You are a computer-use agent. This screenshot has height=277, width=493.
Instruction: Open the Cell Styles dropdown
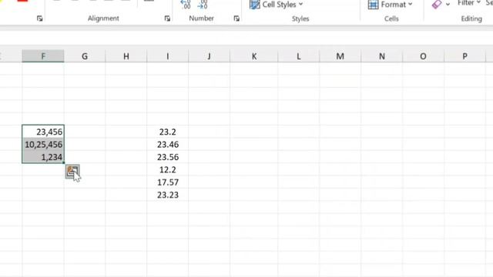[x=276, y=5]
